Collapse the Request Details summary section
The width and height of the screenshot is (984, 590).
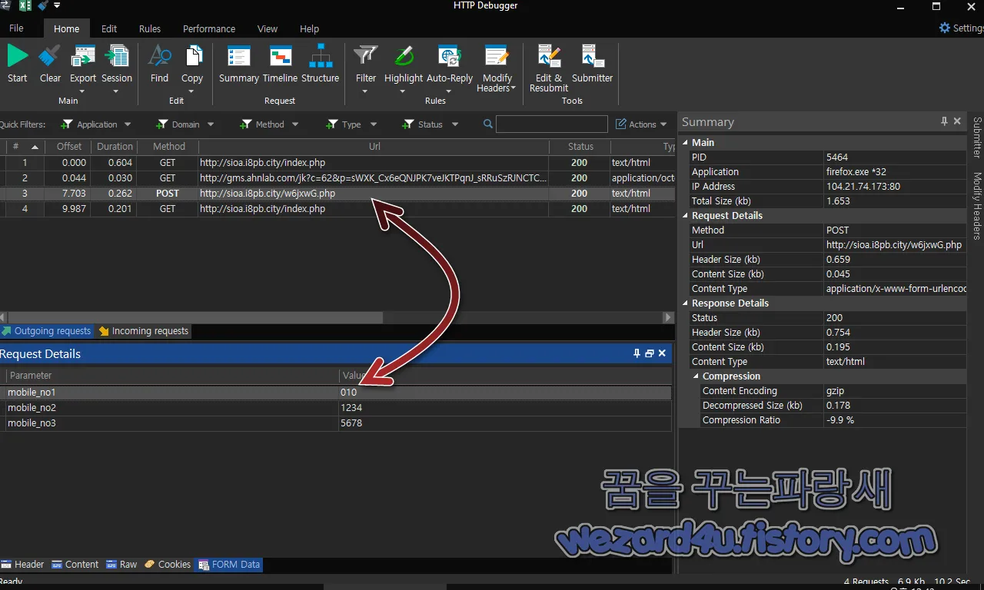[686, 215]
